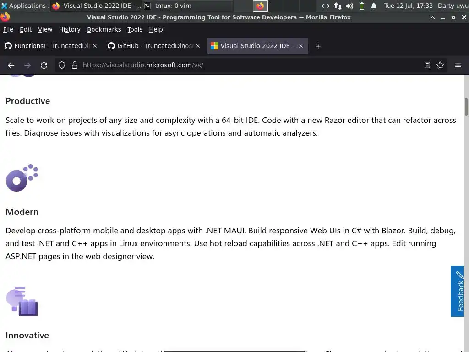Viewport: 469px width, 352px height.
Task: Open the Firefox hamburger application menu
Action: pos(458,65)
